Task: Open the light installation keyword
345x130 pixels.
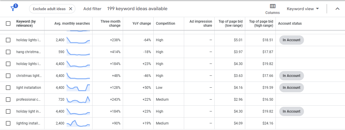Action: [29, 88]
